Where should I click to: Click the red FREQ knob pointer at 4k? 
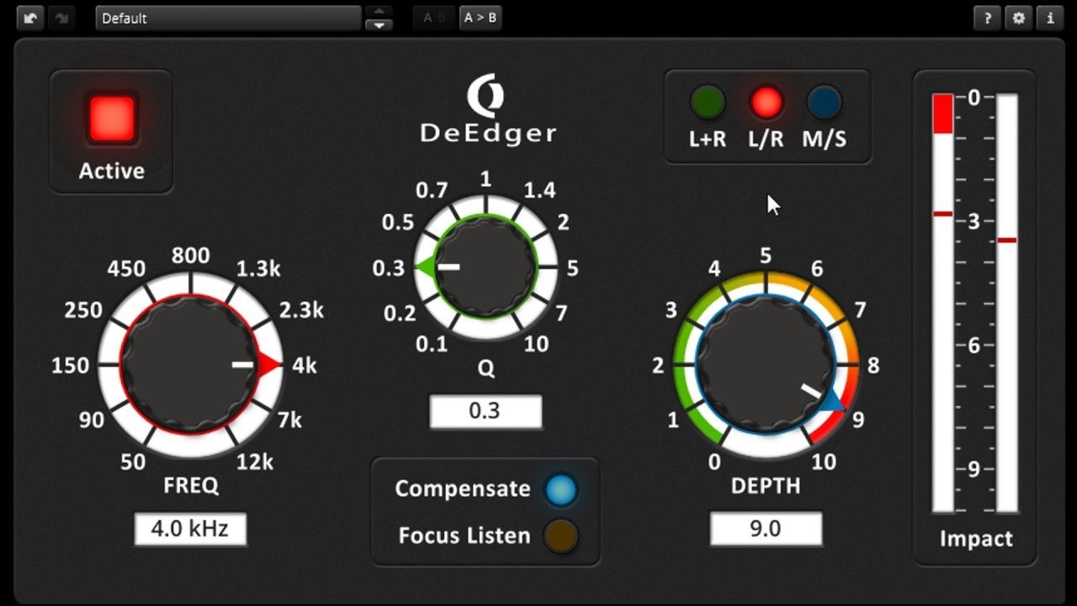tap(268, 365)
